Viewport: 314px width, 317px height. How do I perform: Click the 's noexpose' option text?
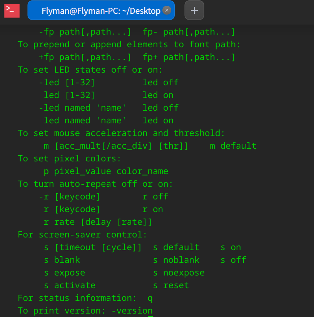tap(179, 273)
